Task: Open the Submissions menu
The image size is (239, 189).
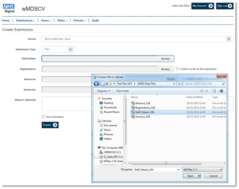Action: click(x=25, y=20)
